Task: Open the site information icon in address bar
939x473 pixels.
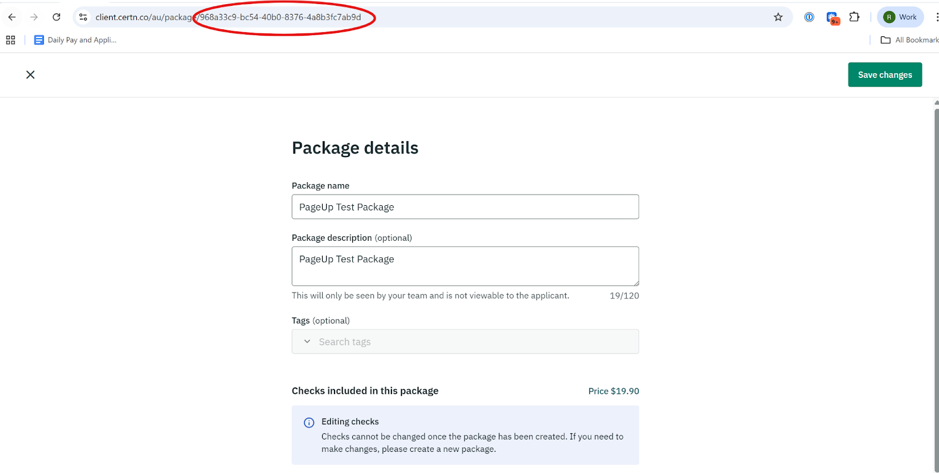Action: tap(83, 17)
